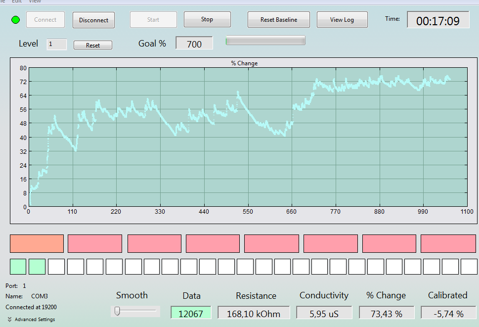479x327 pixels.
Task: Click the goal progress bar
Action: point(265,41)
